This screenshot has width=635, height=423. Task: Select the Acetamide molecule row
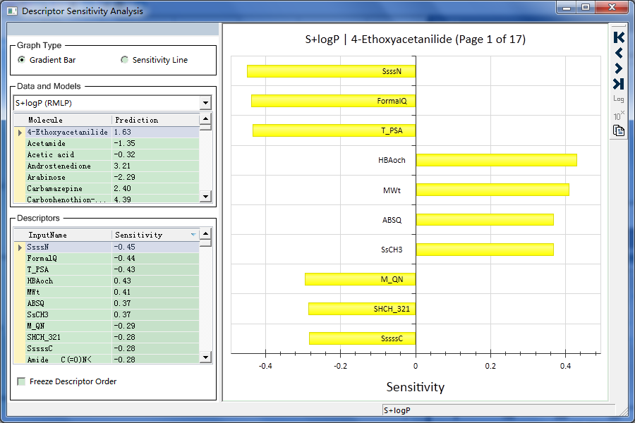107,143
